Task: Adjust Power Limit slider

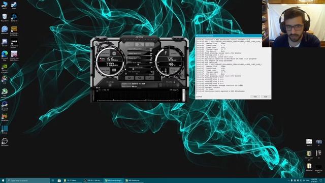Action: coord(140,55)
